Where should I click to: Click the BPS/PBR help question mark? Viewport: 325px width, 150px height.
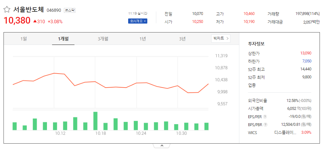pyautogui.click(x=266, y=125)
